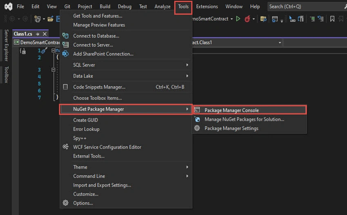Open Options at the menu bottom
The width and height of the screenshot is (347, 215).
pos(126,203)
